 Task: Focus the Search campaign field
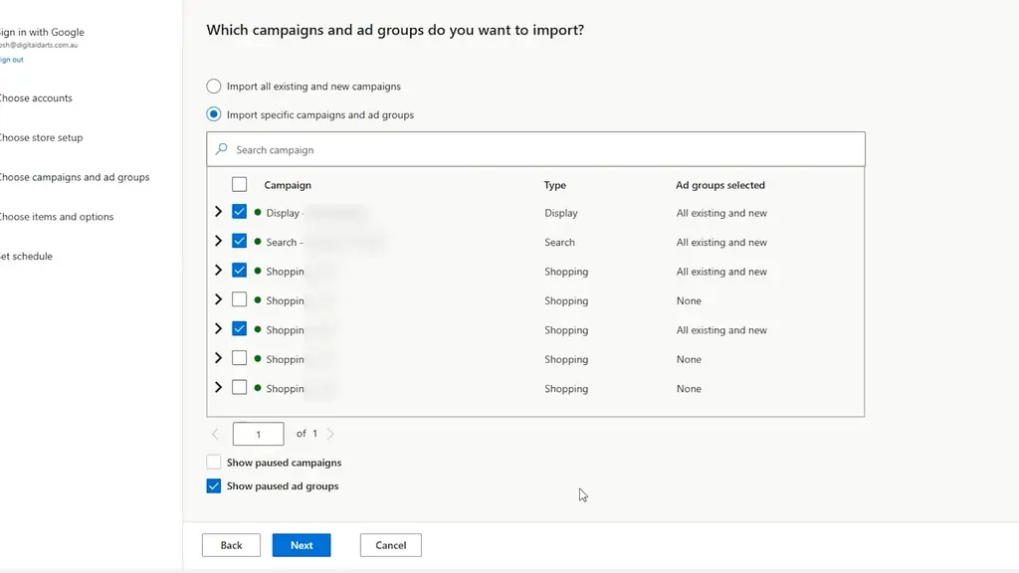click(x=535, y=149)
